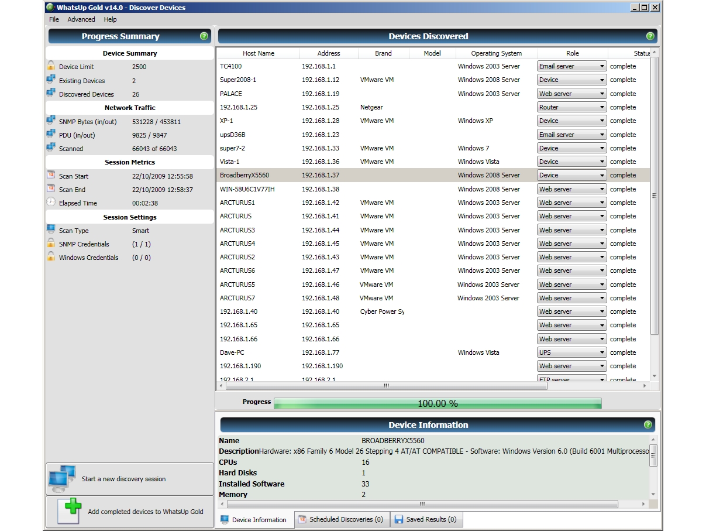Click the Existing Devices icon

51,80
